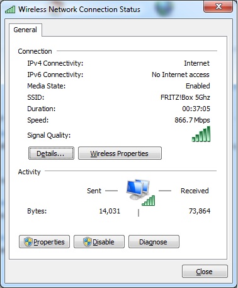
Task: Click the shield icon on Properties button
Action: coord(28,242)
